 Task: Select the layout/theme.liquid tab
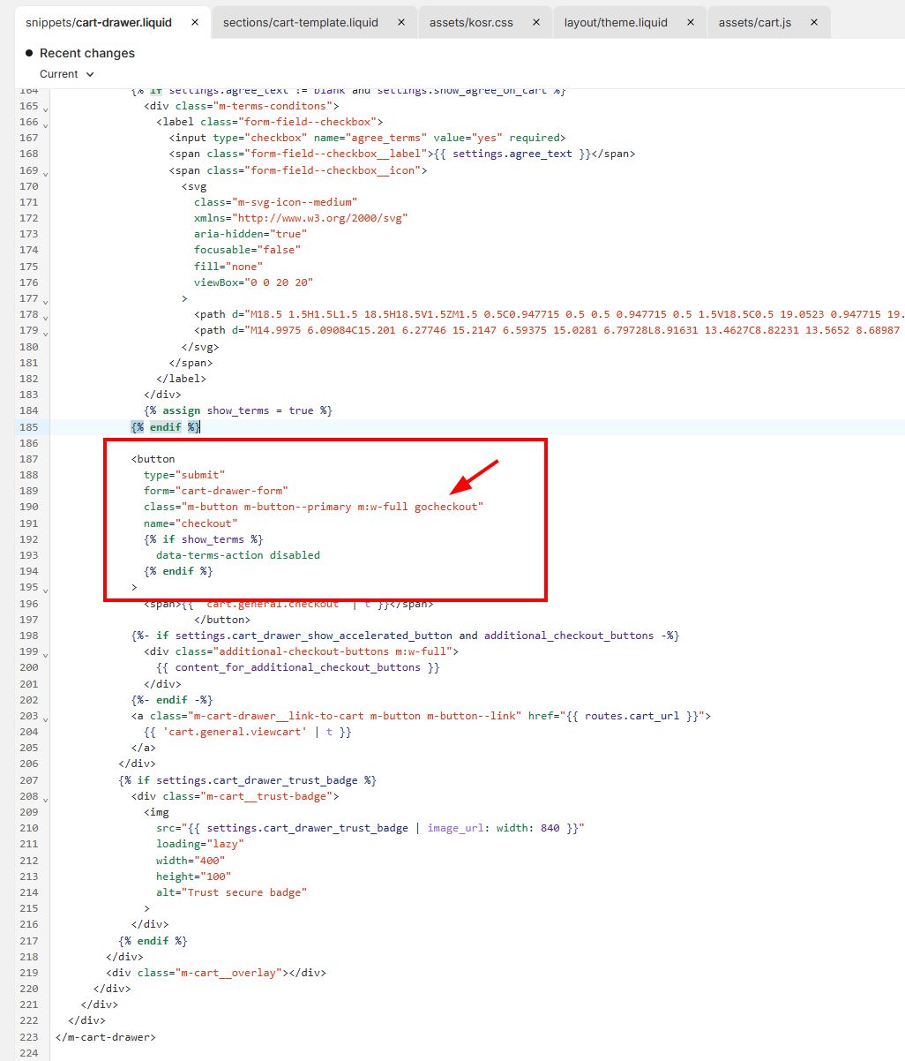616,22
